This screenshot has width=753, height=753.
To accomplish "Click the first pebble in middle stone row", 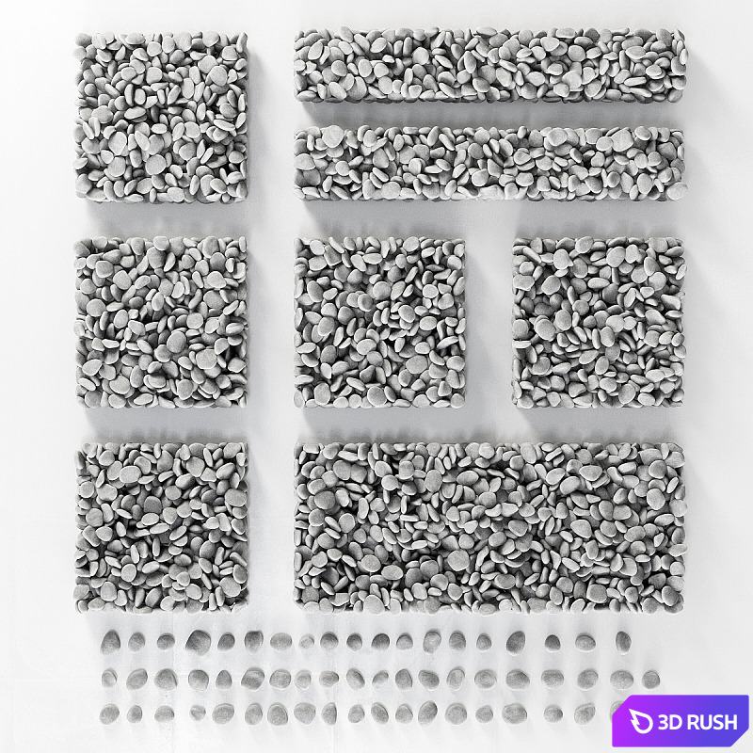I will coord(109,678).
